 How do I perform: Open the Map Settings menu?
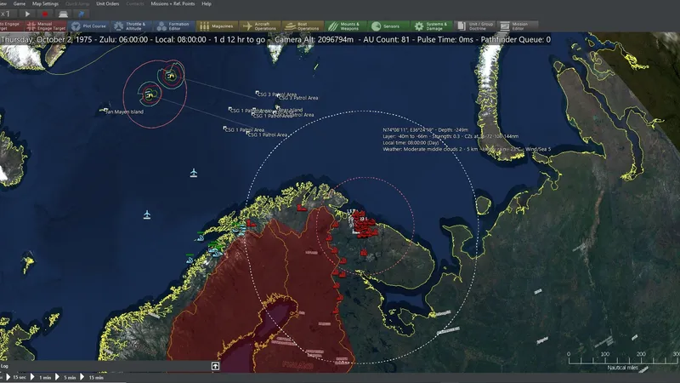pos(46,4)
